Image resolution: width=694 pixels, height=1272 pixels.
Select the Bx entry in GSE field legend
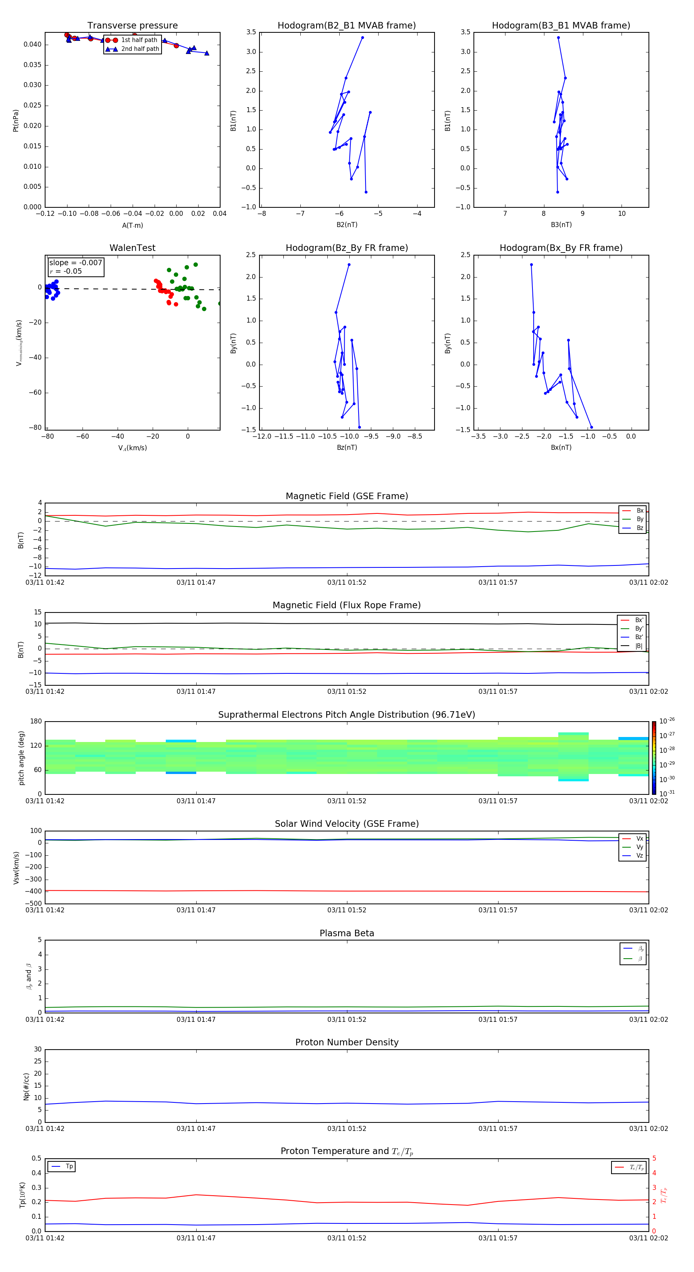click(633, 511)
